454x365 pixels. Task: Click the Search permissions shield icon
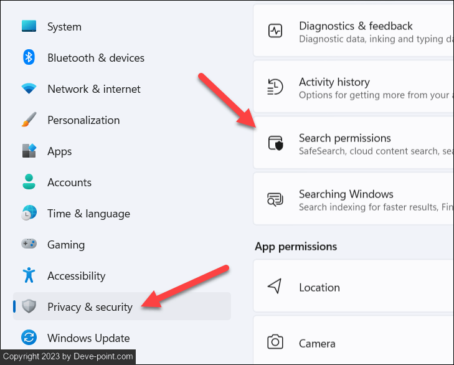(275, 143)
